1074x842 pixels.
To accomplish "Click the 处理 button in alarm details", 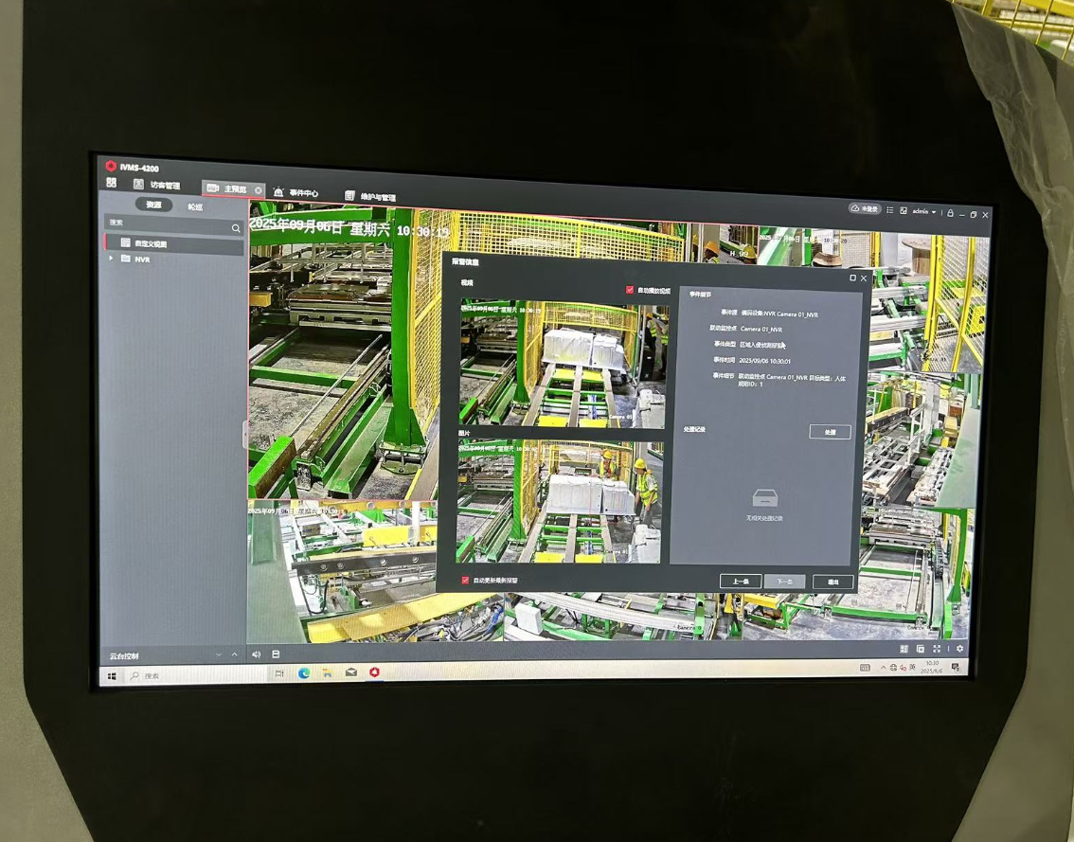I will point(830,432).
